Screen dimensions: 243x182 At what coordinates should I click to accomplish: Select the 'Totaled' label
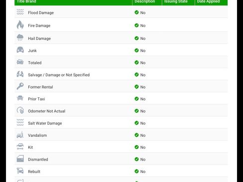pyautogui.click(x=35, y=63)
